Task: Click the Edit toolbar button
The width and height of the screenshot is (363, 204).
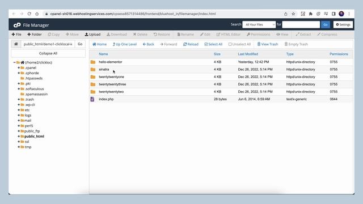Action: (x=205, y=34)
